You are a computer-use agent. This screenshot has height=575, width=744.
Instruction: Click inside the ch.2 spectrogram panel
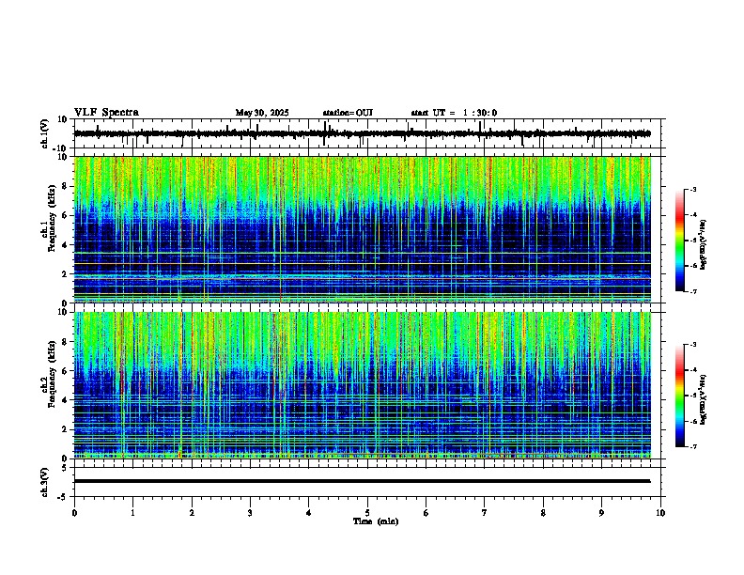pos(363,385)
